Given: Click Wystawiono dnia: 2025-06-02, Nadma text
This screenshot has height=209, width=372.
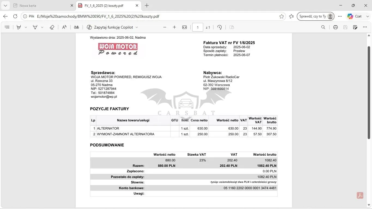Looking at the screenshot, I should 118,38.
